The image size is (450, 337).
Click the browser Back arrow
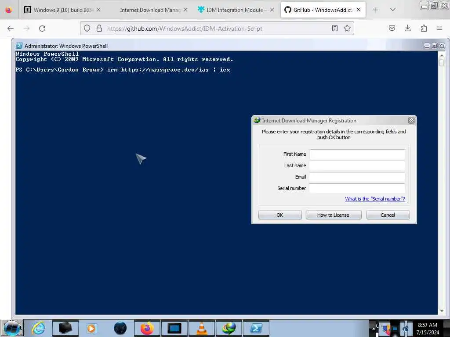click(11, 29)
